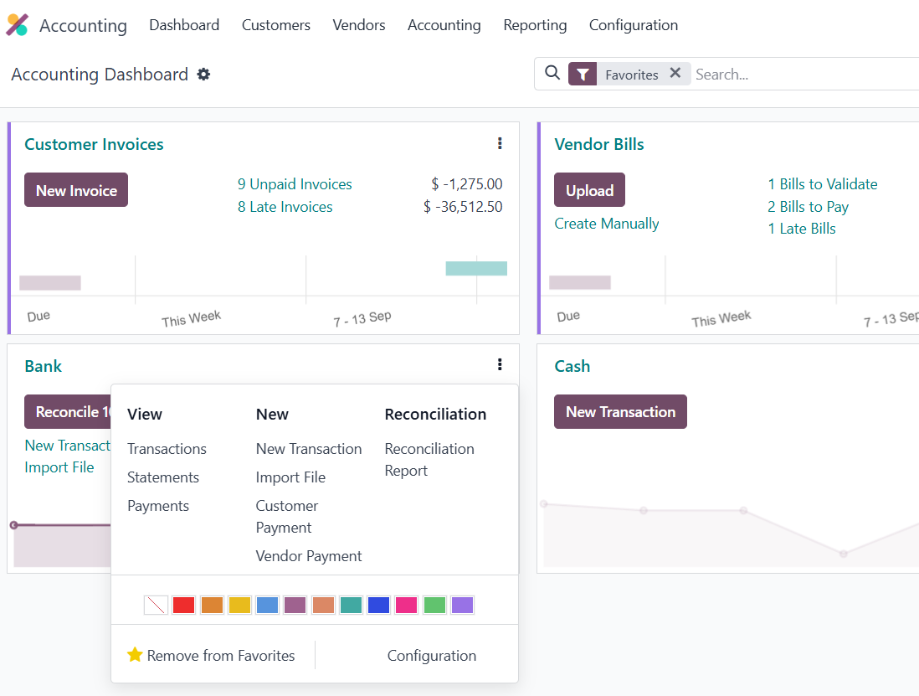Open the Reconciliation Report menu entry
This screenshot has height=696, width=919.
(x=429, y=459)
